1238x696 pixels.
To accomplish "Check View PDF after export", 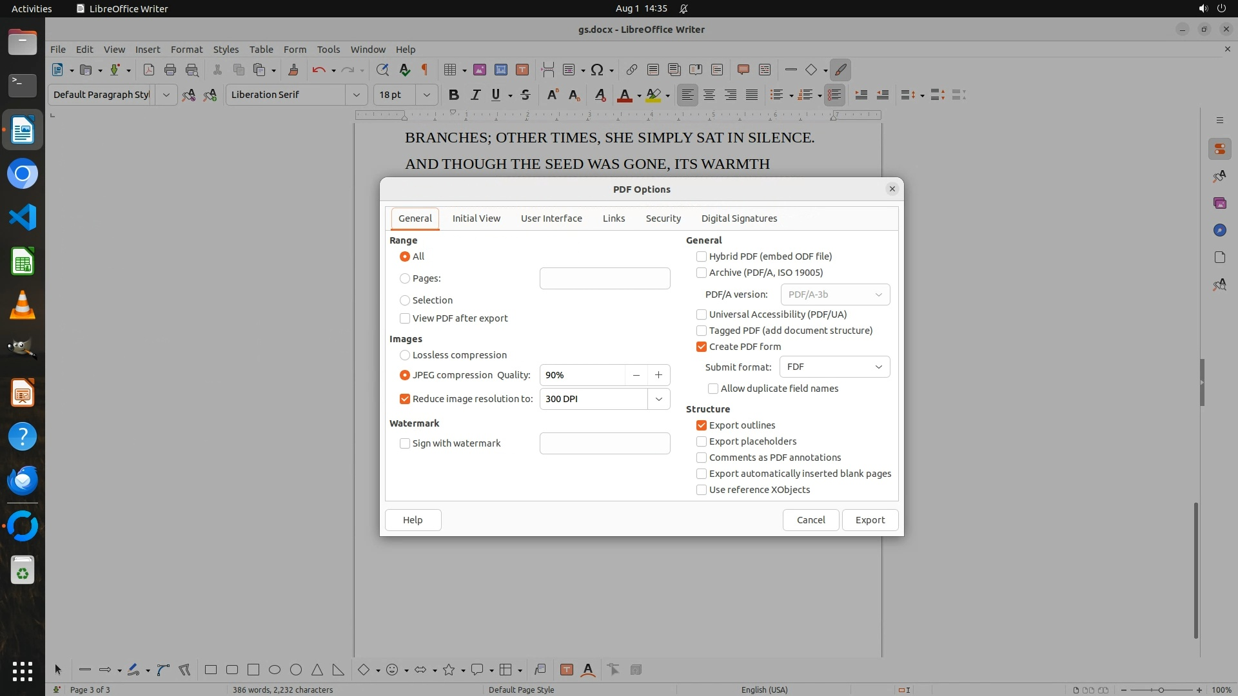I will [405, 318].
